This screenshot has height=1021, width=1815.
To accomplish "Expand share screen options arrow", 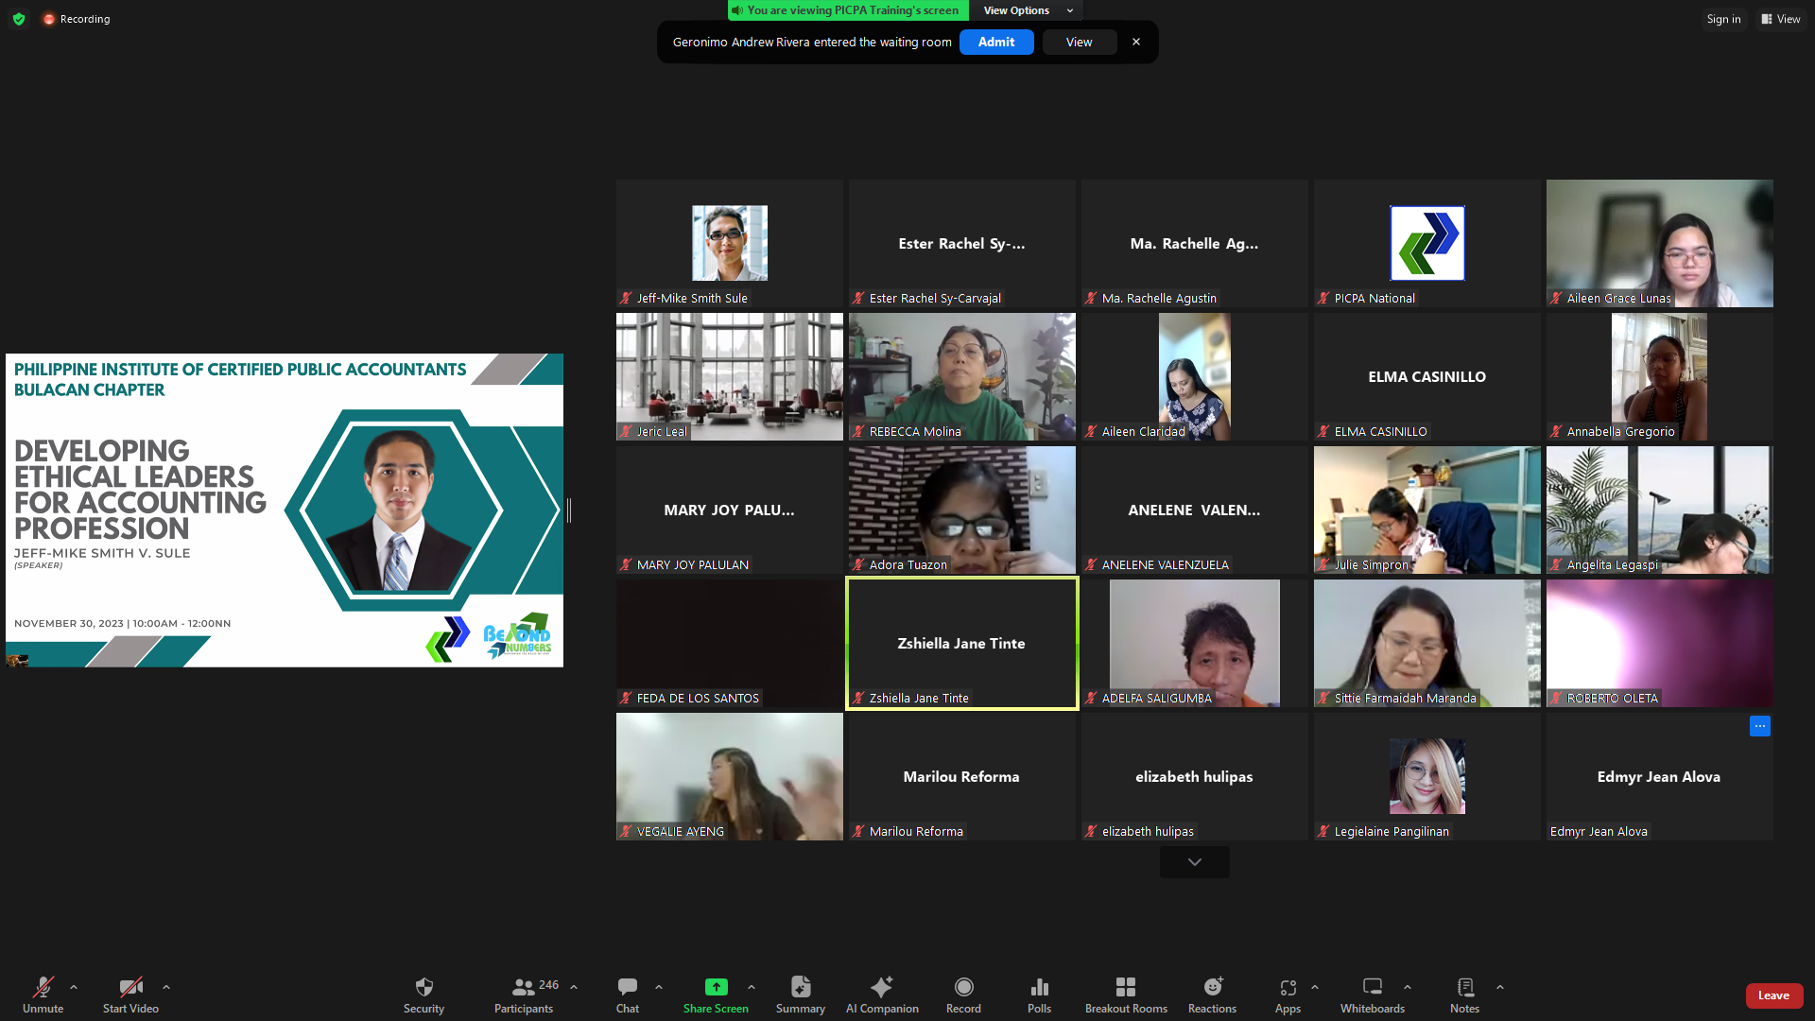I will (752, 987).
